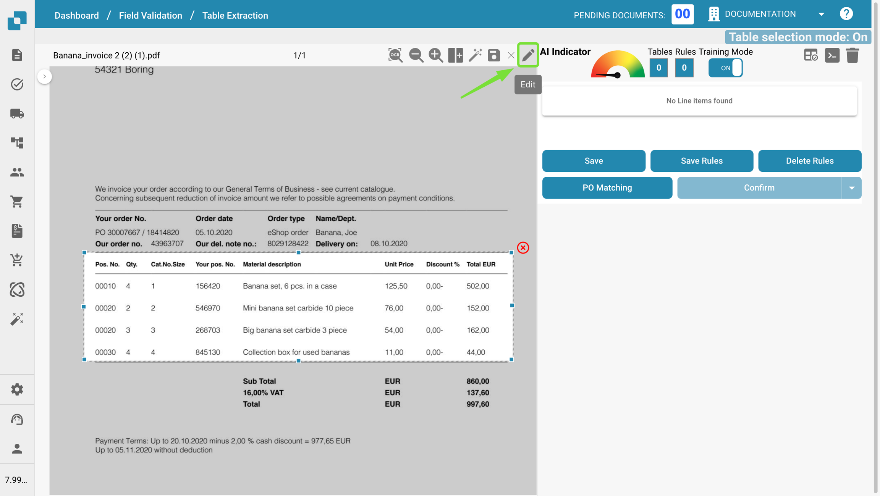
Task: Zoom out of the invoice document
Action: click(416, 55)
